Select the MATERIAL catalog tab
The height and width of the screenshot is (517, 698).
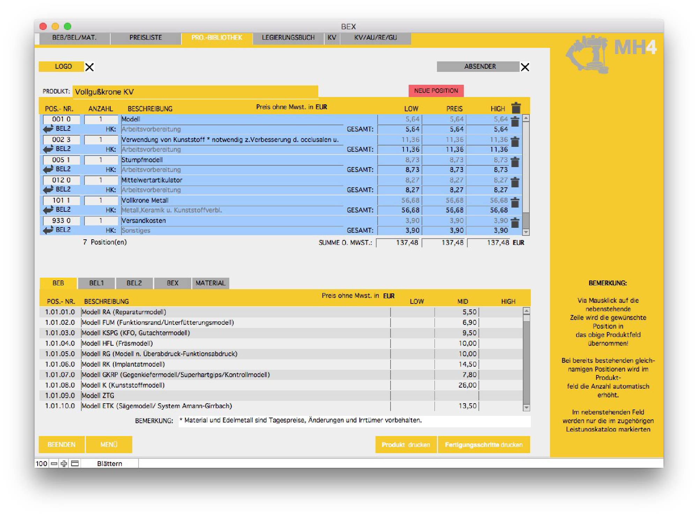coord(210,283)
